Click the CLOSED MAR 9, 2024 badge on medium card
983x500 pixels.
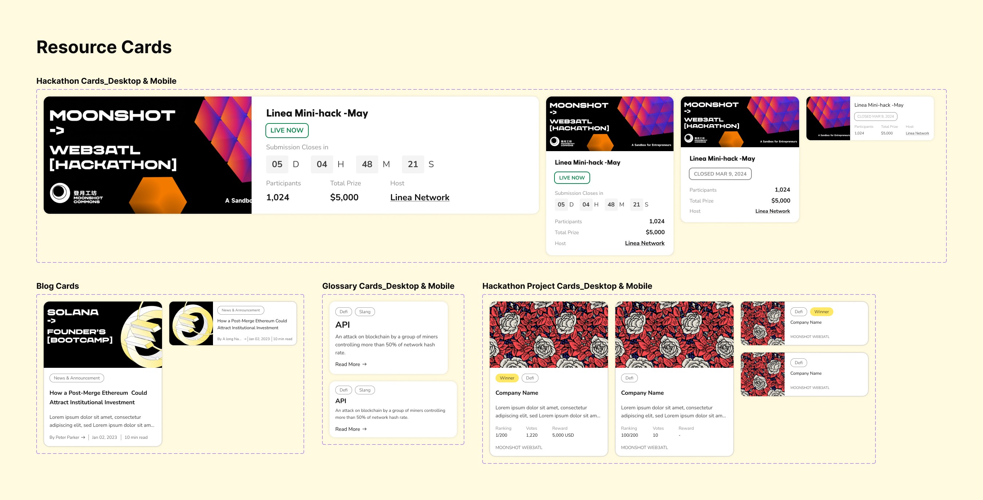point(720,174)
